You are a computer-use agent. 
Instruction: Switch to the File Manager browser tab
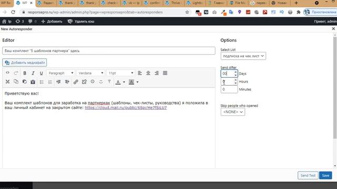[x=237, y=3]
